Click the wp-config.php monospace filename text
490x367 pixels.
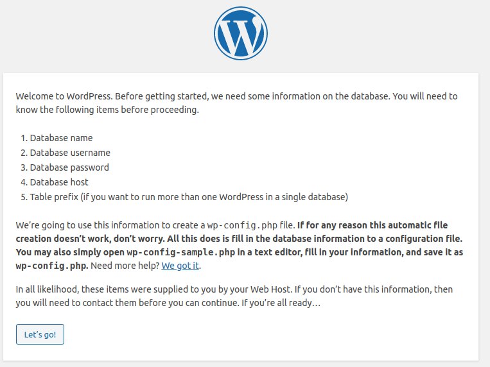[242, 225]
